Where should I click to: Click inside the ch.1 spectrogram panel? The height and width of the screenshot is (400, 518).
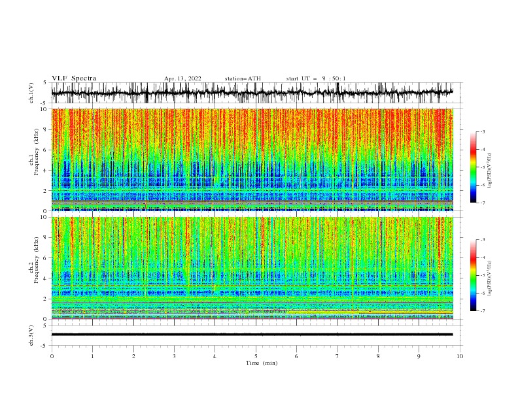[x=252, y=159]
